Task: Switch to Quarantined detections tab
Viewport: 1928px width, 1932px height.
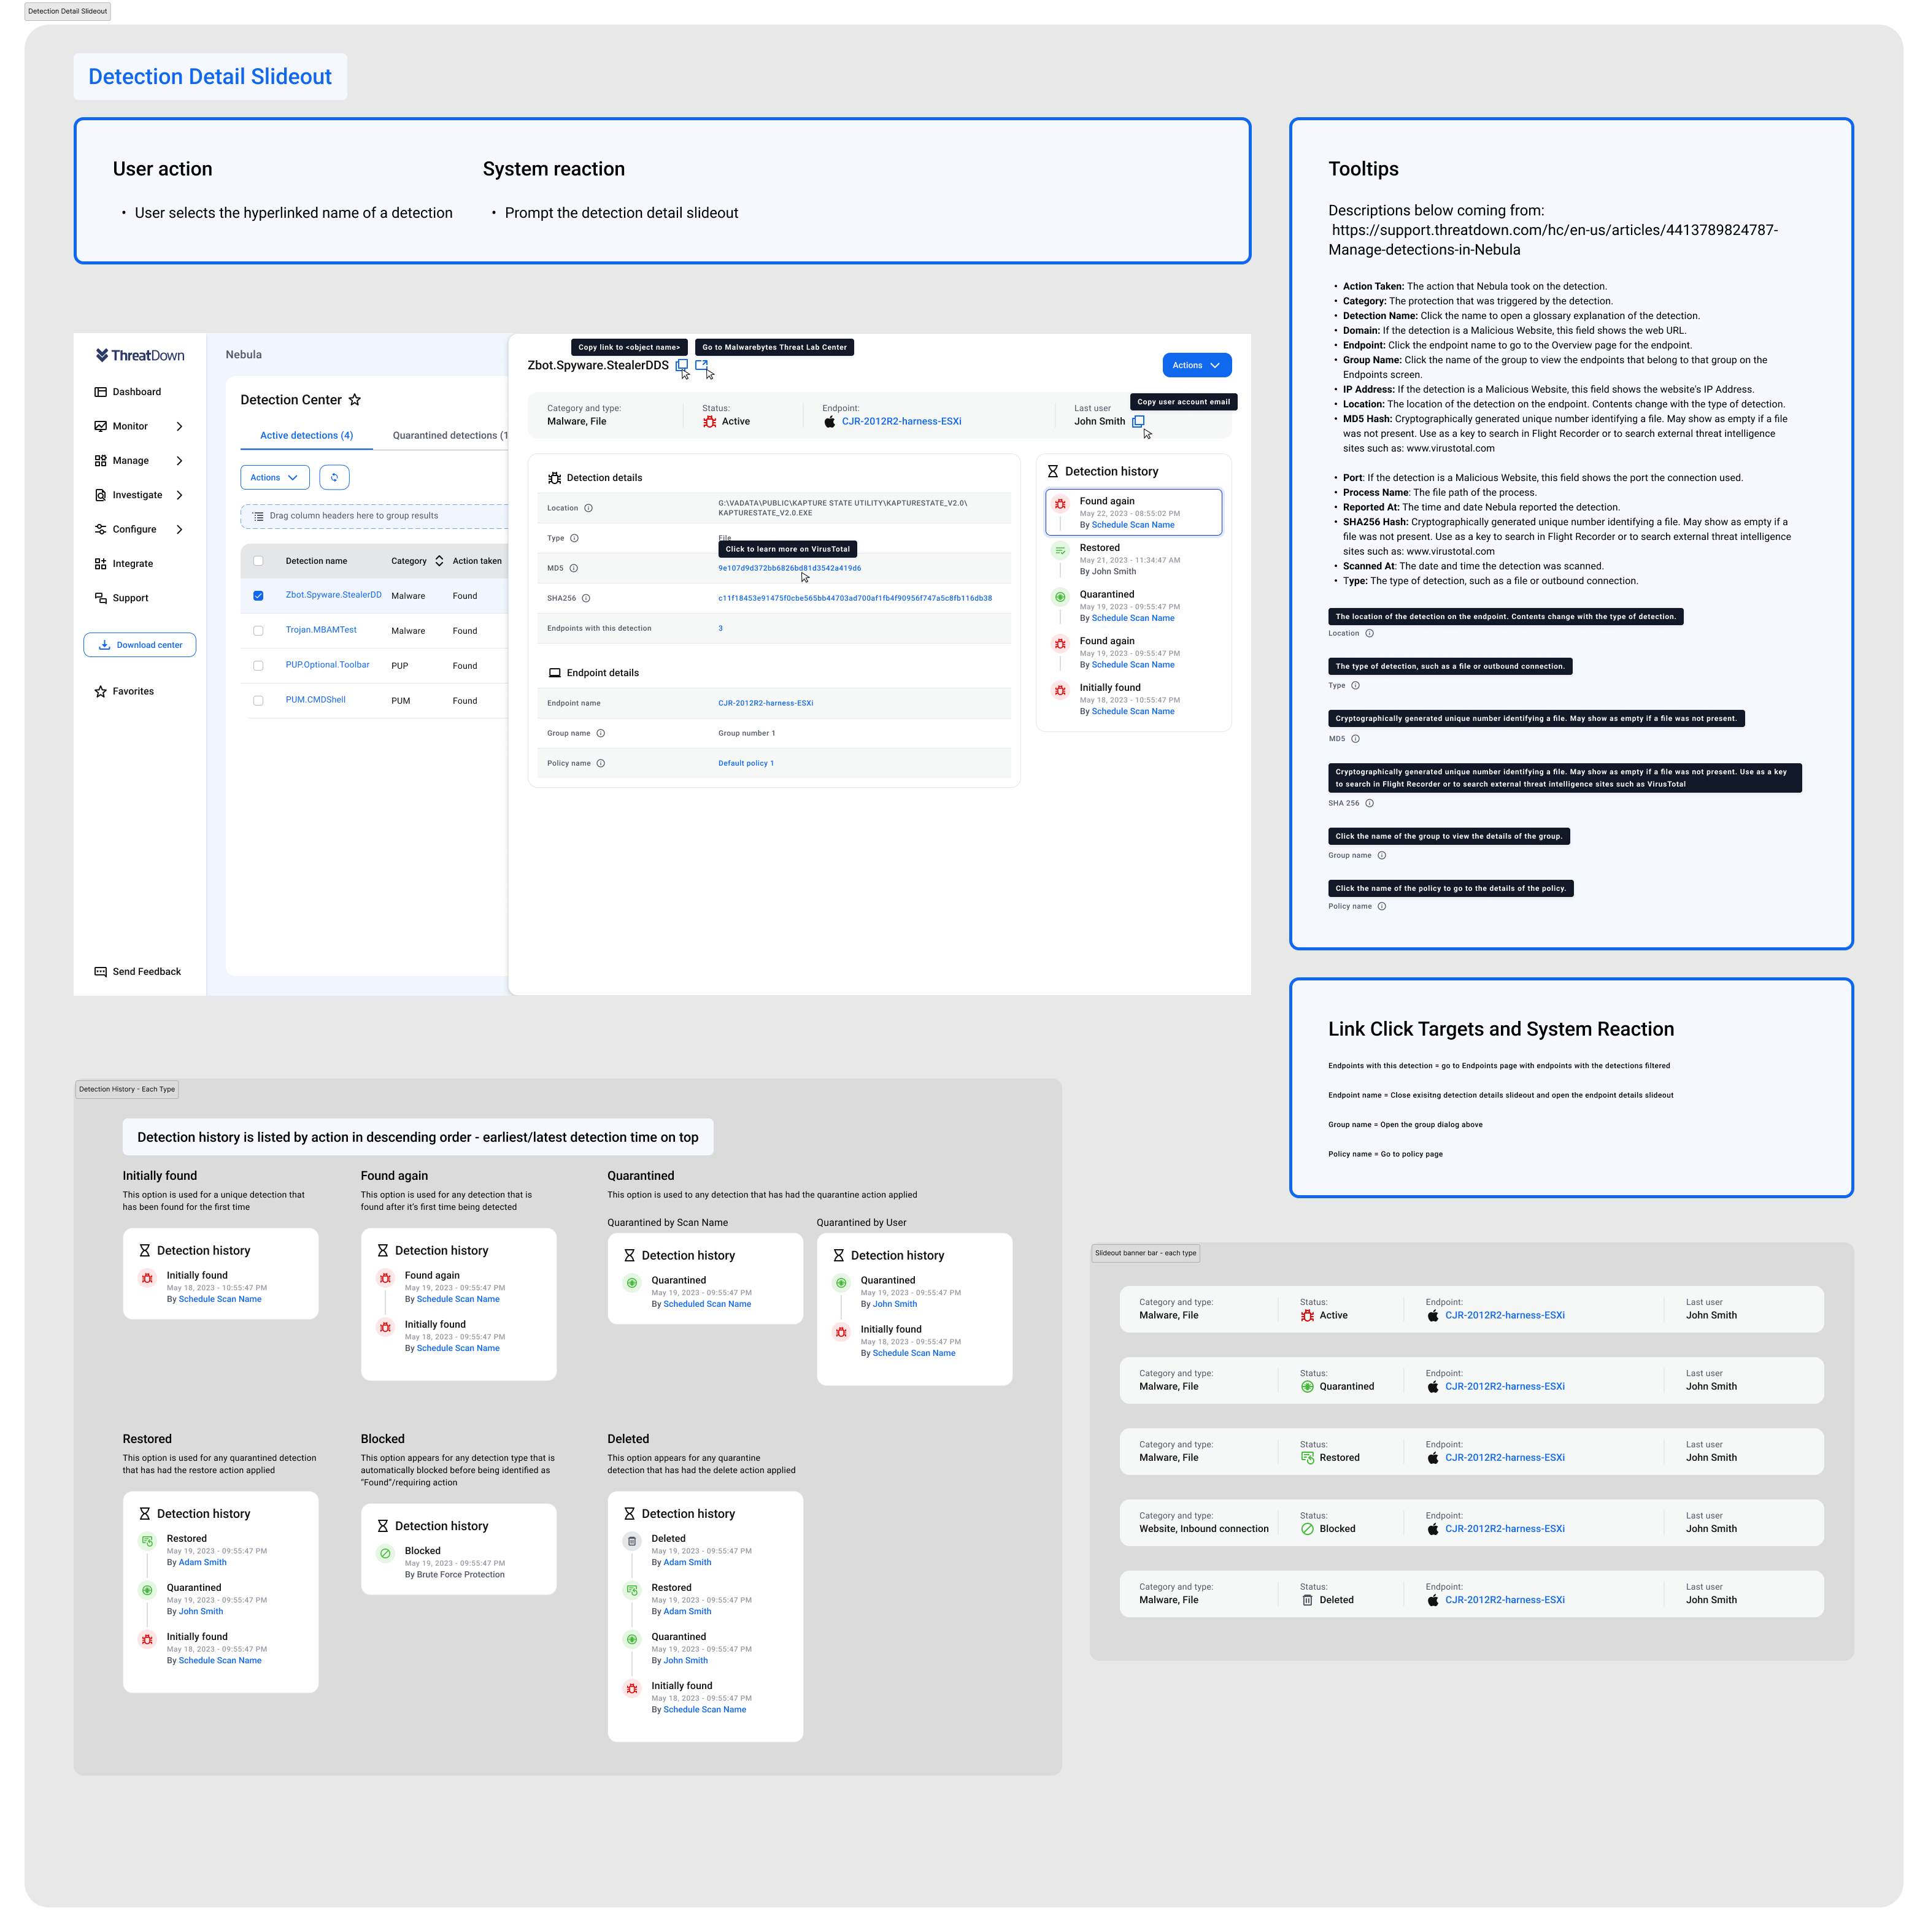Action: click(449, 435)
